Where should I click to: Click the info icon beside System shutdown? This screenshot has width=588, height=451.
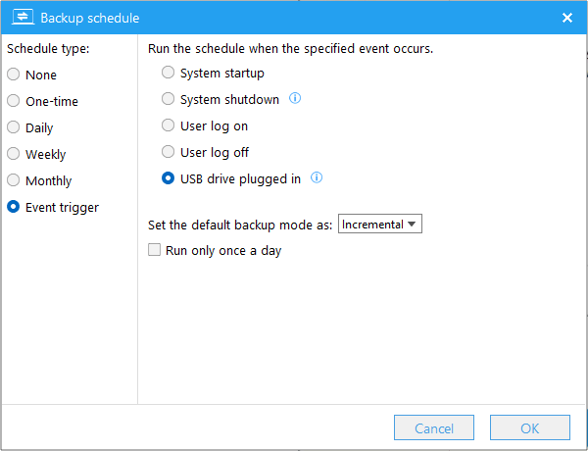tap(295, 99)
